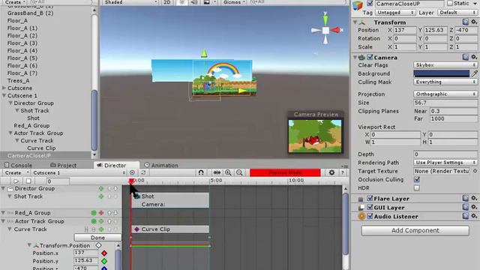
Task: Click camera Size input field
Action: 445,103
